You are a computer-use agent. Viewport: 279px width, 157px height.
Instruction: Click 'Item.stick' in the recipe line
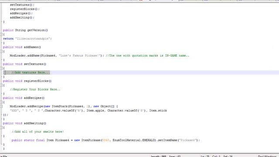pyautogui.click(x=158, y=110)
